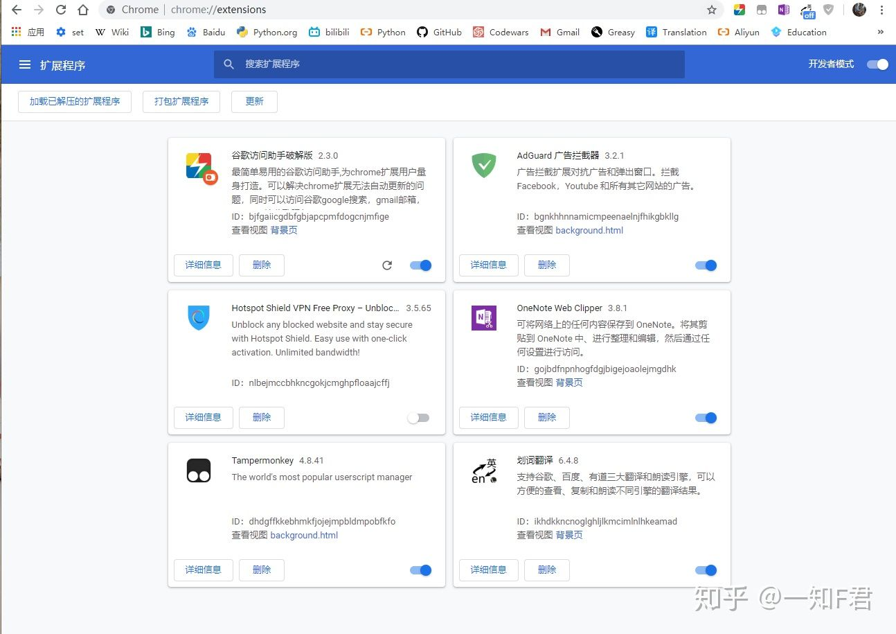The height and width of the screenshot is (634, 896).
Task: Disable the 划词翻译 extension switch
Action: 706,570
